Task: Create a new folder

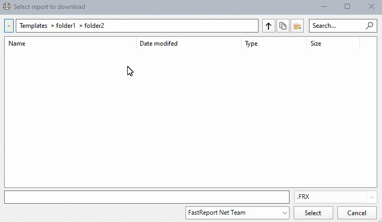Action: [297, 26]
